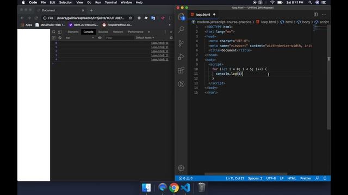Click the feedback icon in the VS Code status bar

[x=317, y=178]
